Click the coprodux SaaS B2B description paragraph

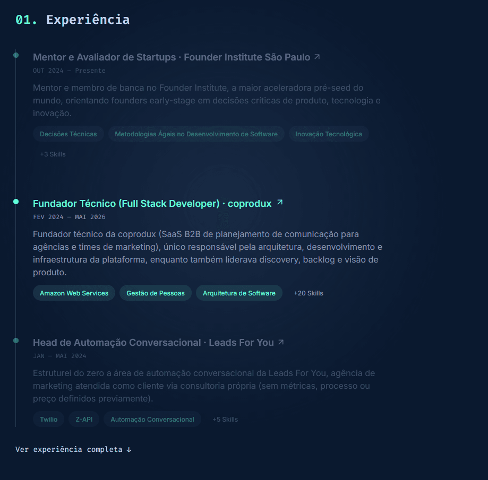pos(208,253)
